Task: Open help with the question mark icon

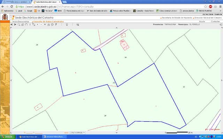Action: (56, 25)
